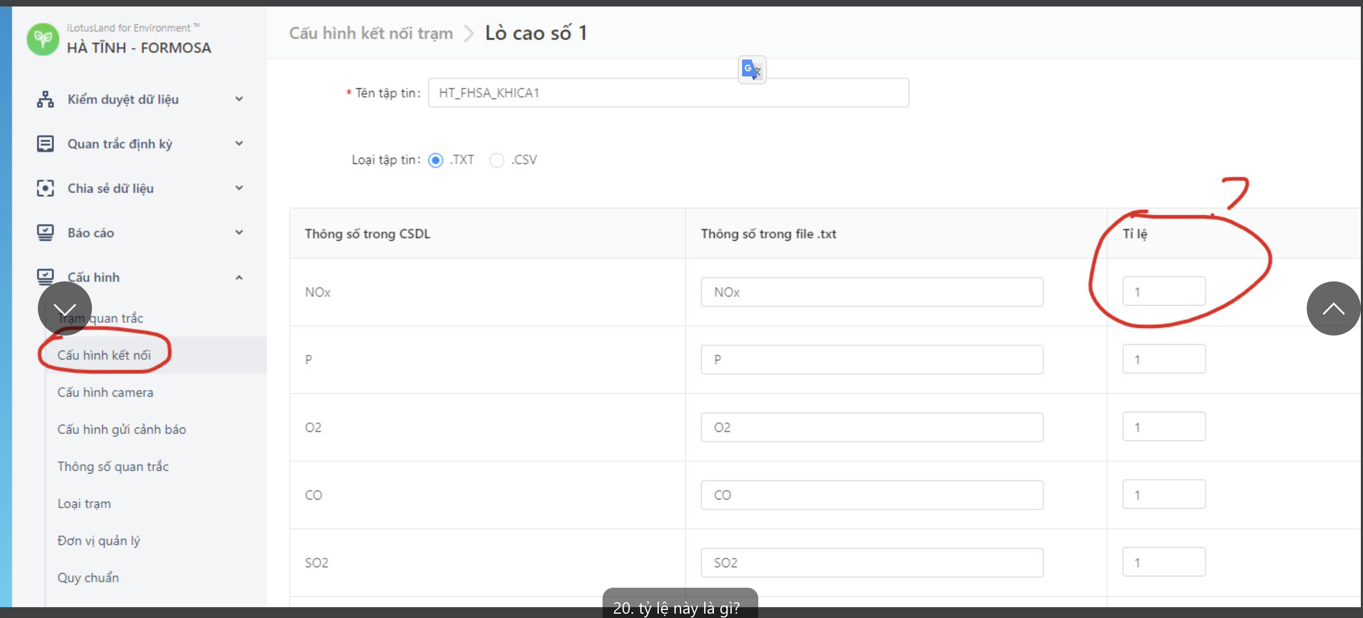Expand the Báo cáo menu chevron
Screen dimensions: 1363x618
[239, 233]
